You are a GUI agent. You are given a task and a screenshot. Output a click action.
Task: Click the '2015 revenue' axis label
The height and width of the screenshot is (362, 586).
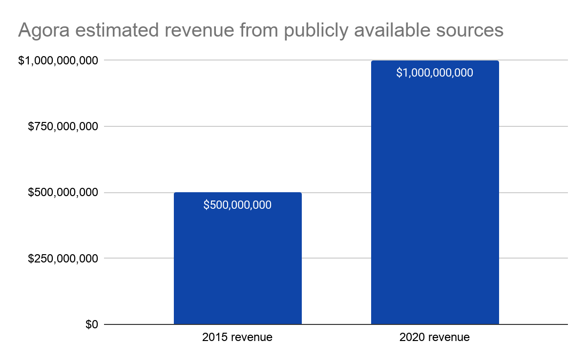[237, 337]
